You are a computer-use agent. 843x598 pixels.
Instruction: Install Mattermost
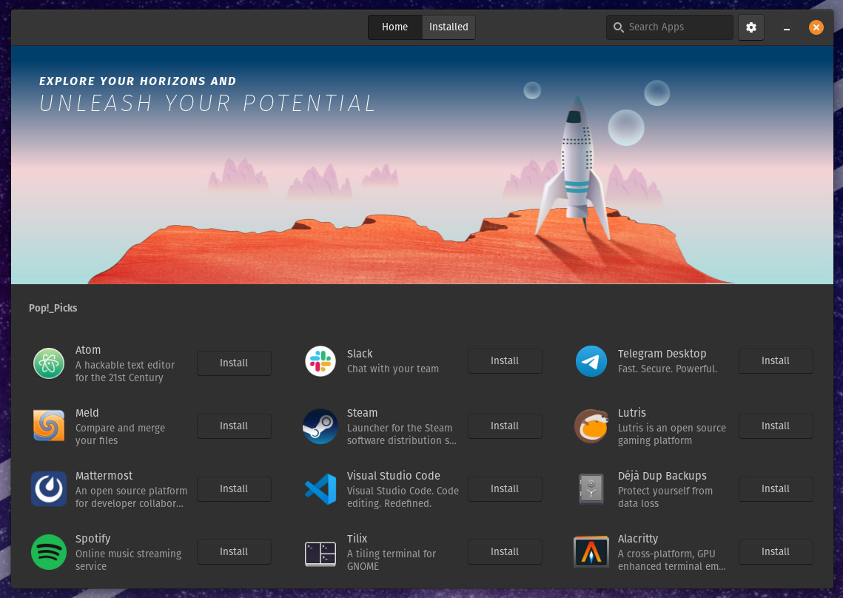(x=234, y=488)
